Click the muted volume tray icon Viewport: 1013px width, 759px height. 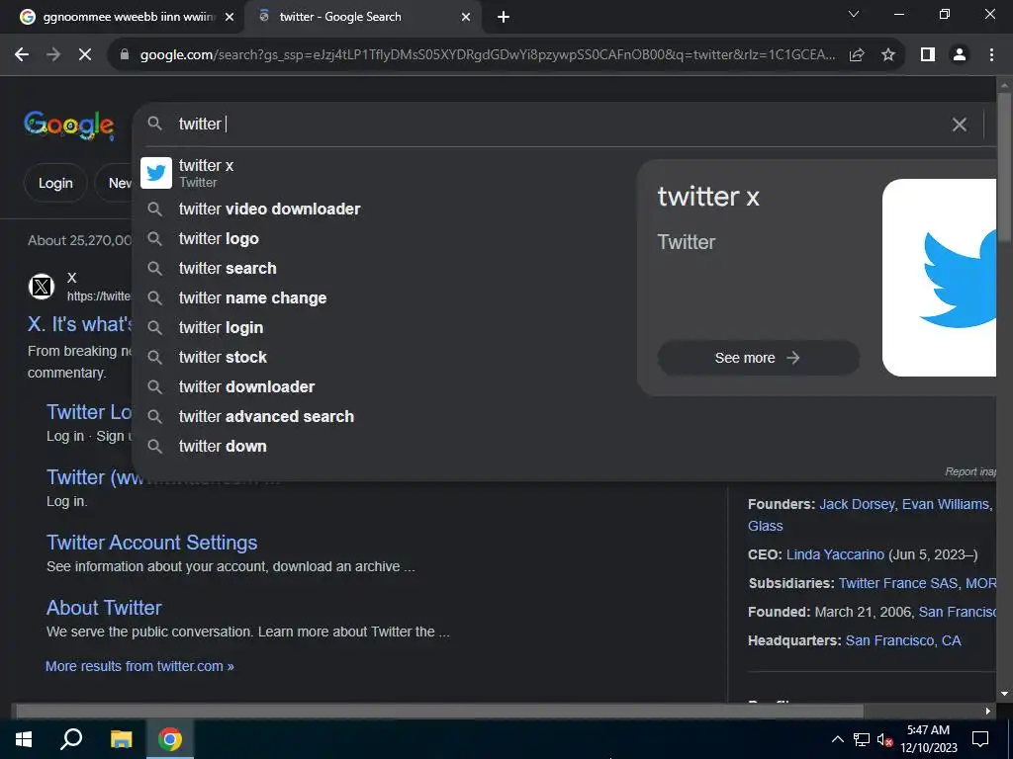click(x=884, y=739)
